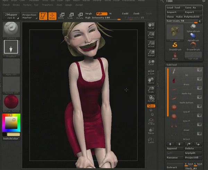Click the SwitchColor button
Screen dimensions: 208x170
[x=11, y=139]
